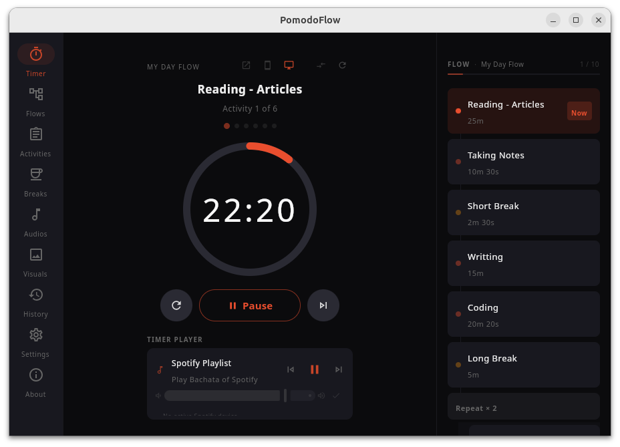Pause Spotify playback in the timer player
Viewport: 620px width, 447px height.
click(315, 369)
